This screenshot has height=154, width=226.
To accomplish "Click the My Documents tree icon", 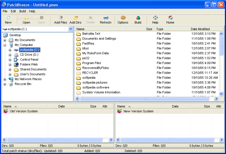I will click(x=11, y=40).
